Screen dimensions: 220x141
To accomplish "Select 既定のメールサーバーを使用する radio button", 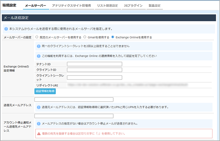I will tap(37, 37).
